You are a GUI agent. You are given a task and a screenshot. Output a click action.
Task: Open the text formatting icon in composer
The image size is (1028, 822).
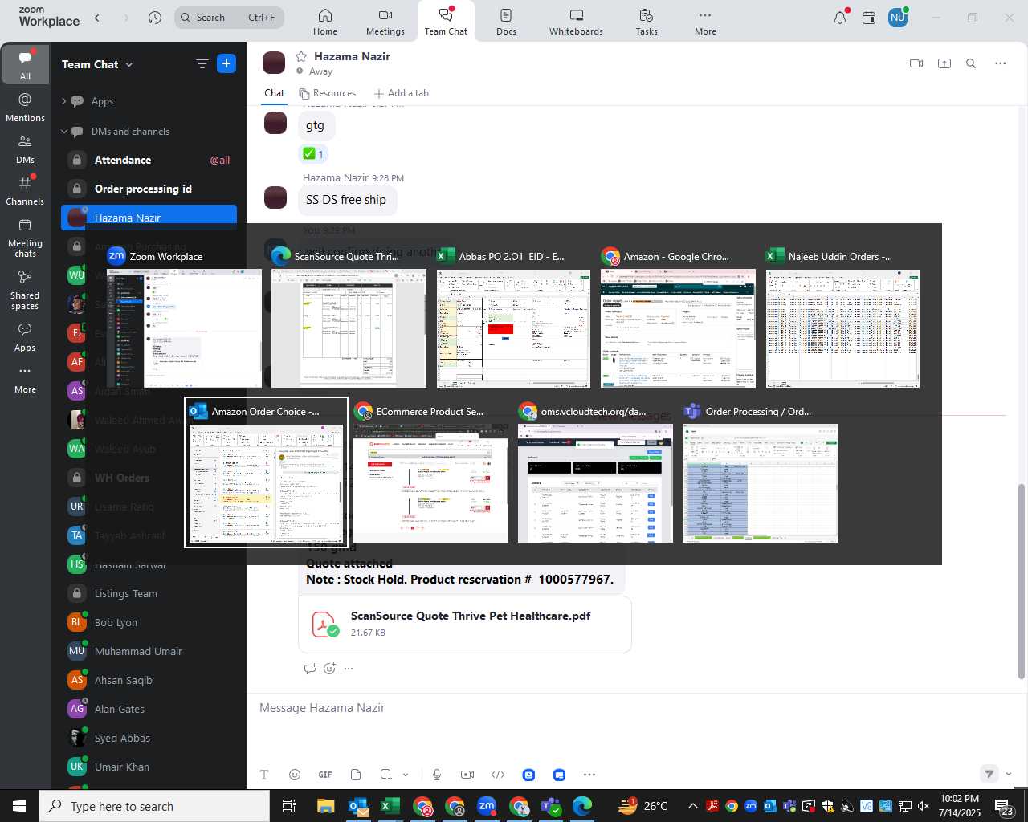[264, 775]
